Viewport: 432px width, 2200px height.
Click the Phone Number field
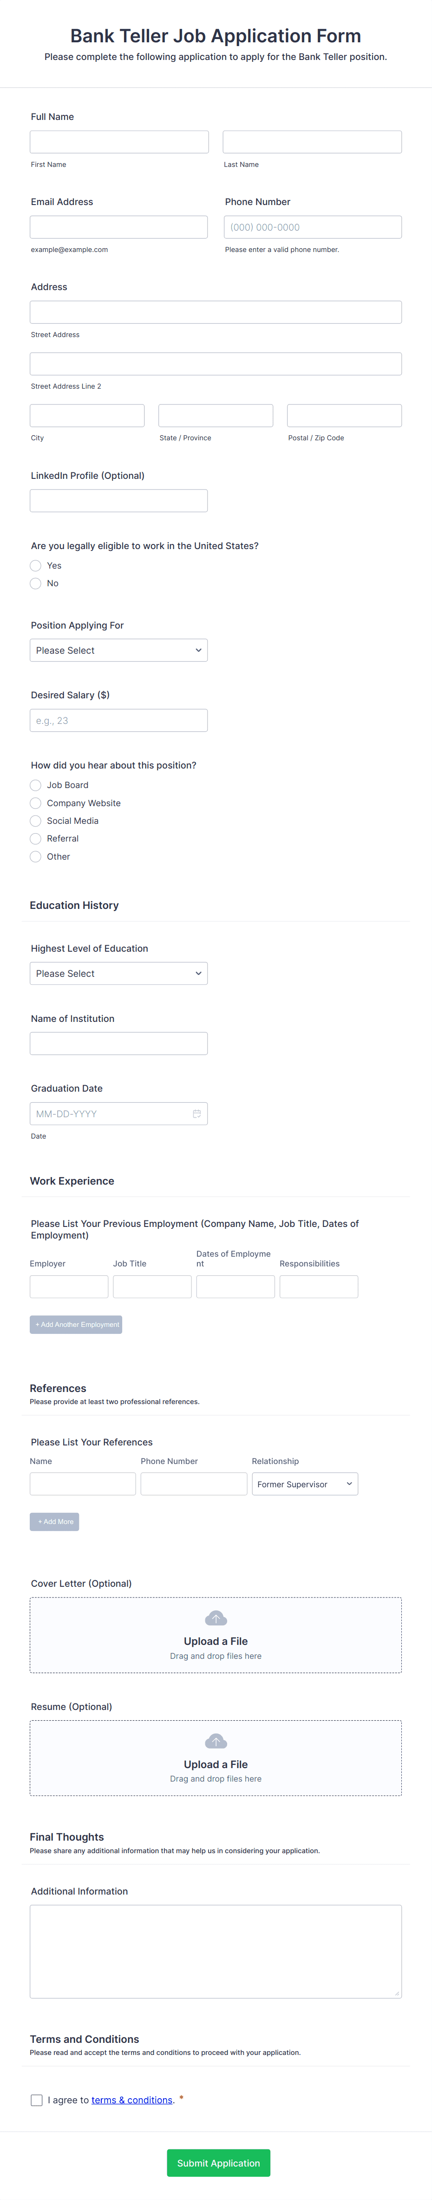point(312,226)
